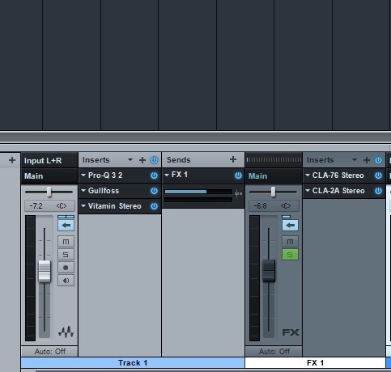The width and height of the screenshot is (391, 372).
Task: Add an insert on FX 1 channel
Action: coord(367,160)
